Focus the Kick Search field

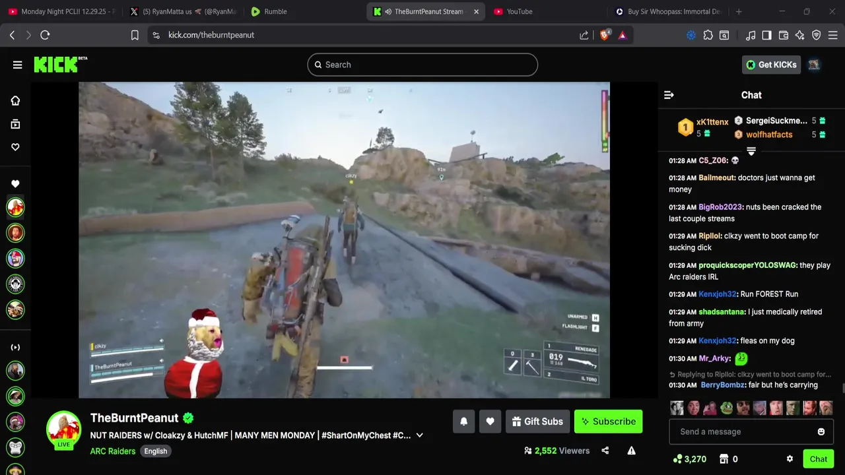[422, 65]
